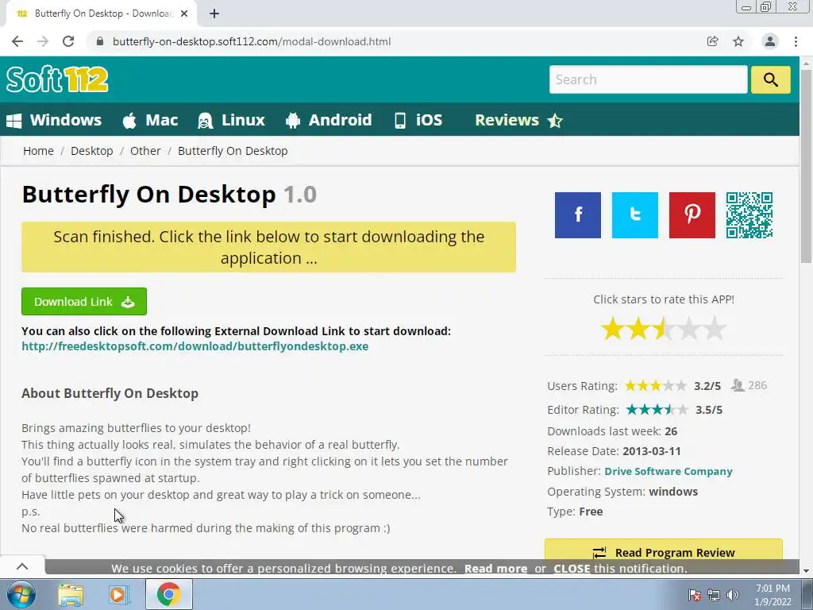The width and height of the screenshot is (813, 610).
Task: Click the scrollbar down arrow
Action: pos(807,571)
